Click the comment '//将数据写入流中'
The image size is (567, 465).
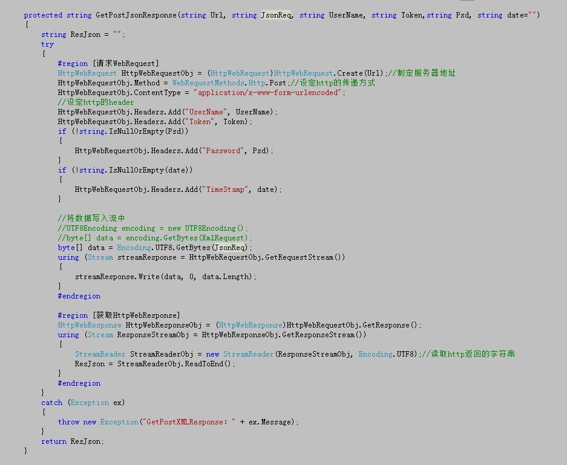(x=91, y=218)
